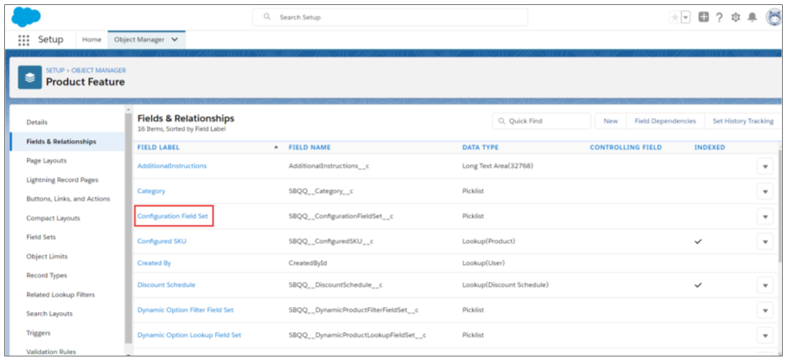This screenshot has height=359, width=787.
Task: Click the Product Feature object layers icon
Action: (29, 77)
